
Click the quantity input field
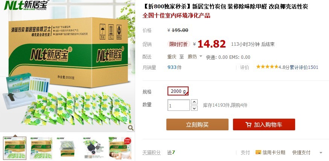point(178,105)
